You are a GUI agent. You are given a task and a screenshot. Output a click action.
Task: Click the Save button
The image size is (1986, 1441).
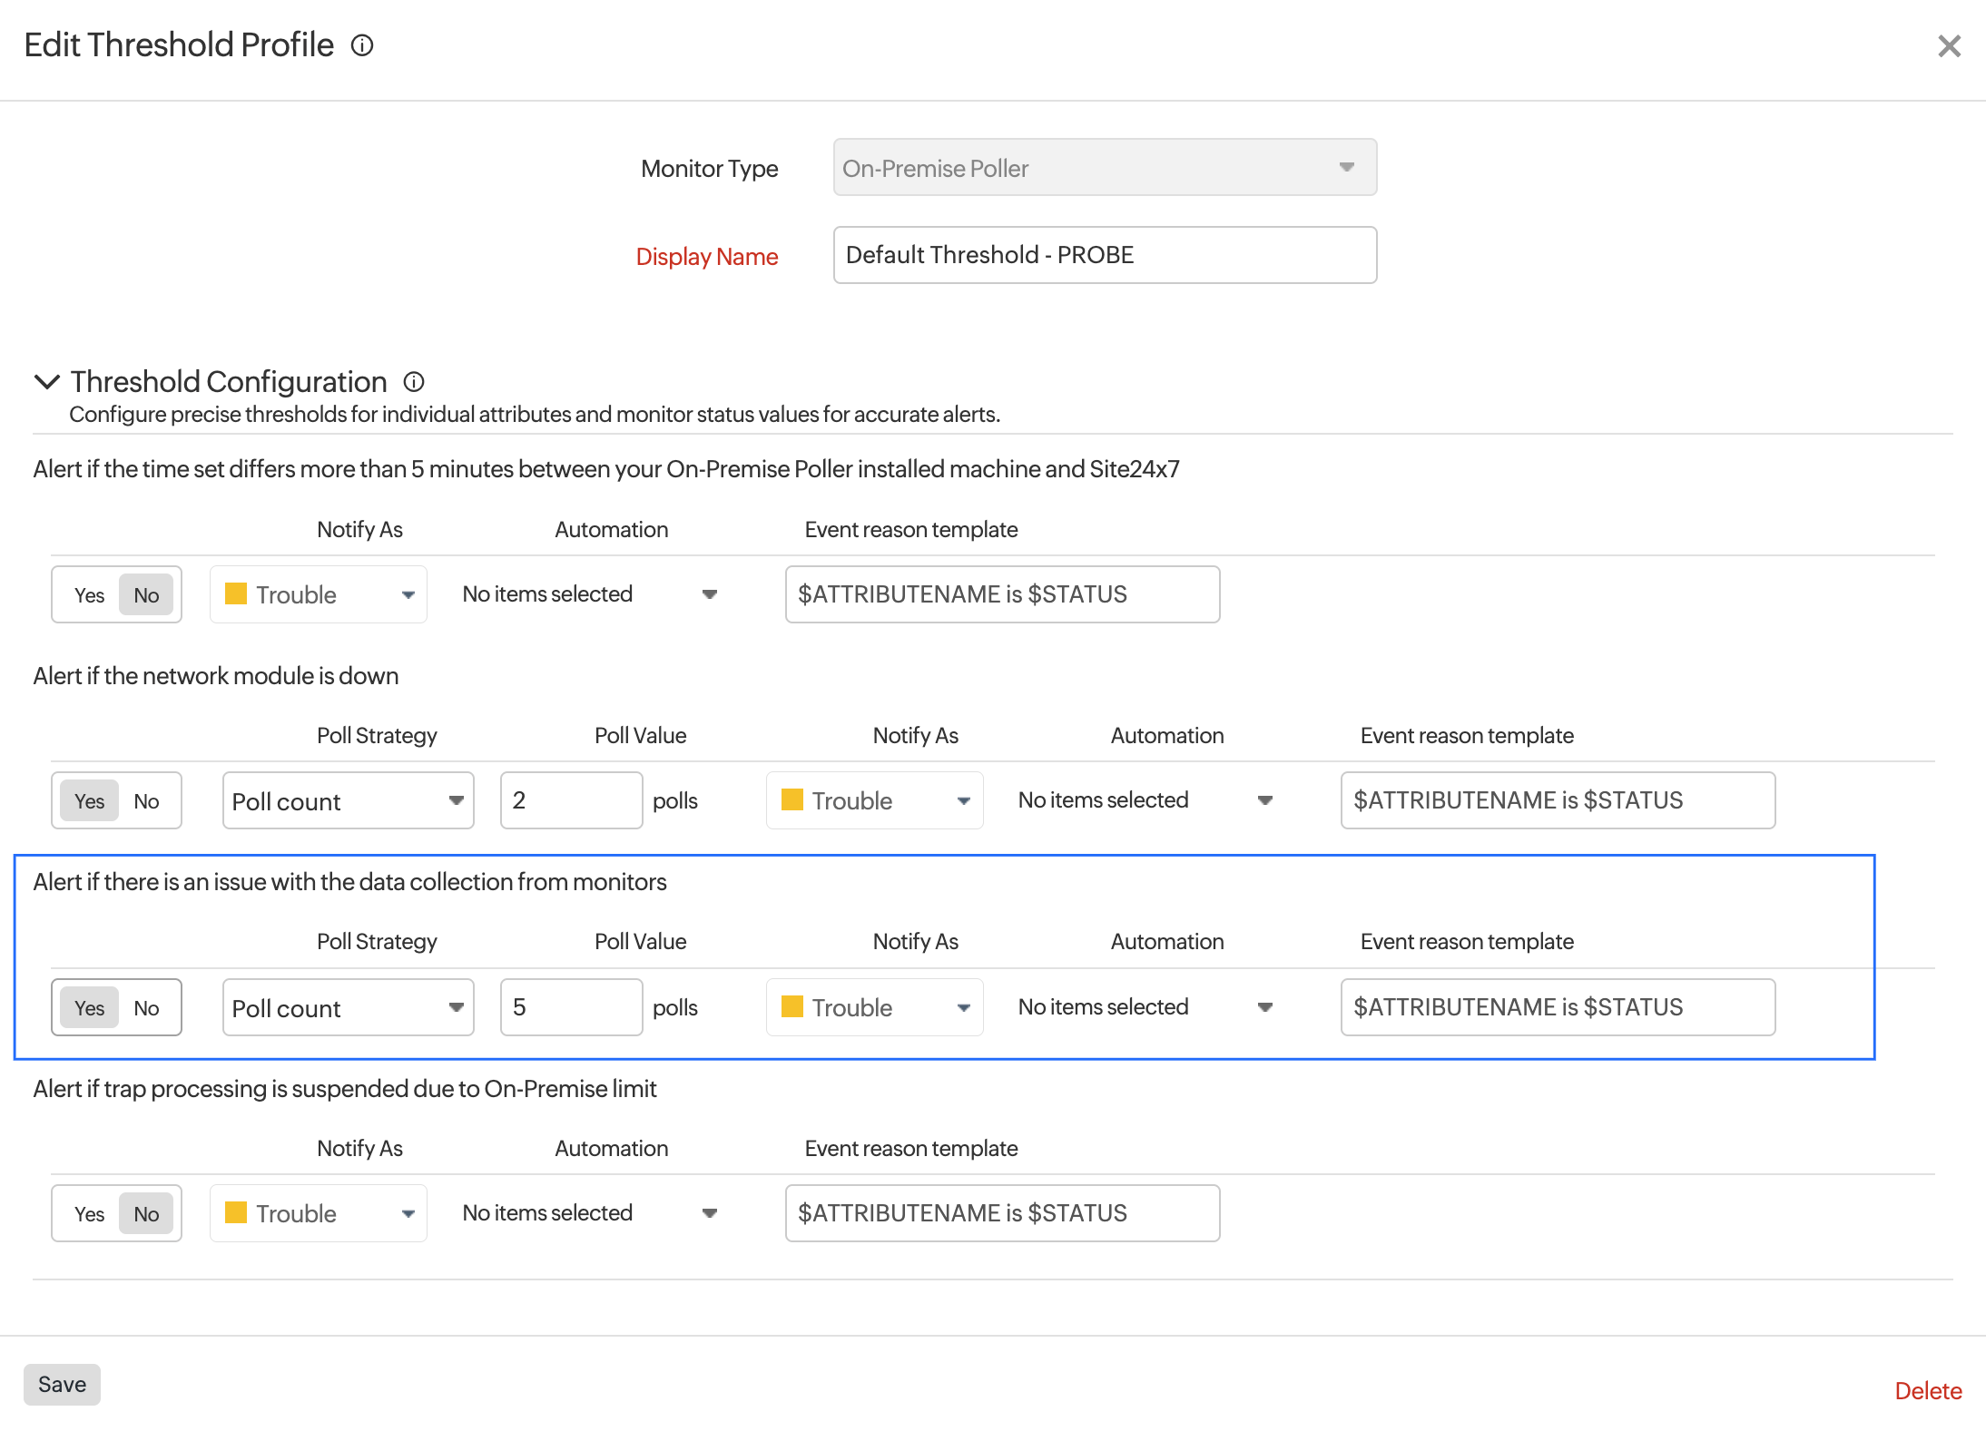point(62,1385)
